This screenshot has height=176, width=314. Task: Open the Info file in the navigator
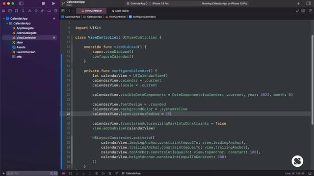tap(19, 57)
